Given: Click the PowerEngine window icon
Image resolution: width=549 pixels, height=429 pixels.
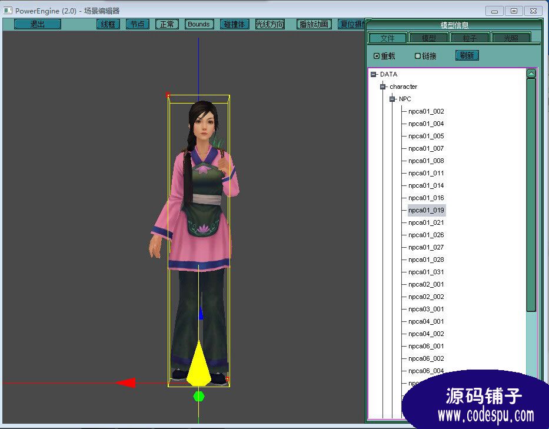Looking at the screenshot, I should 8,11.
